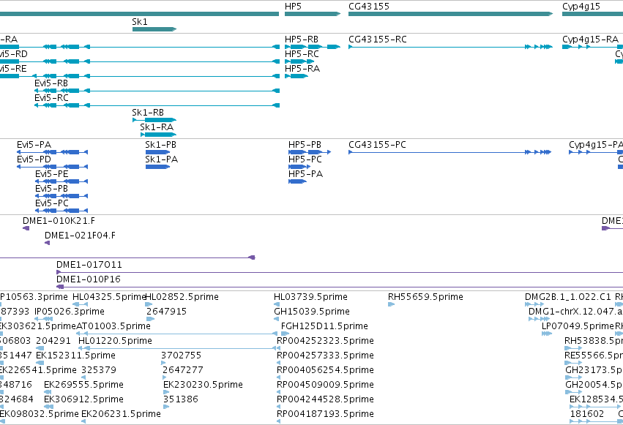Select protein HP5-PA

(x=298, y=181)
